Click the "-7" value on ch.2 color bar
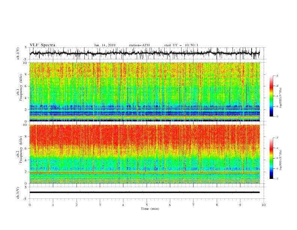Image resolution: width=297 pixels, height=230 pixels. 277,179
